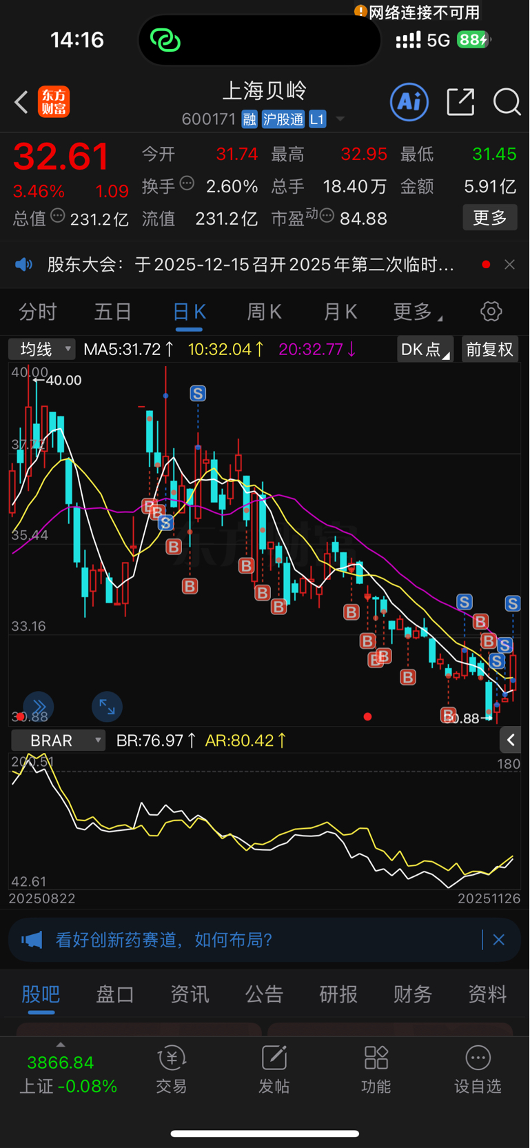Tap the back arrow icon
Screen dimensions: 530x1148
point(21,102)
